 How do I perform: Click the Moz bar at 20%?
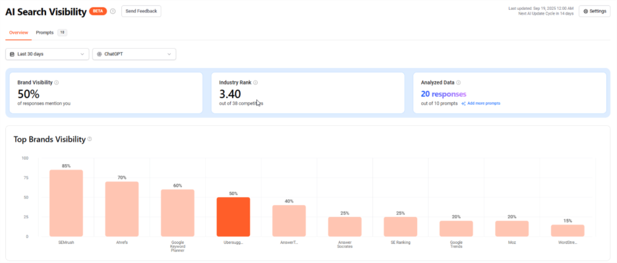(512, 229)
